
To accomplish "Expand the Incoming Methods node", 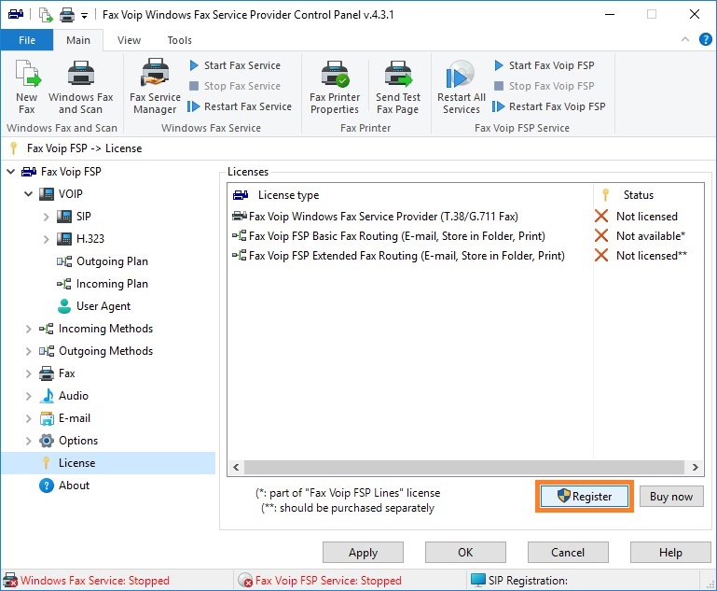I will [x=28, y=329].
